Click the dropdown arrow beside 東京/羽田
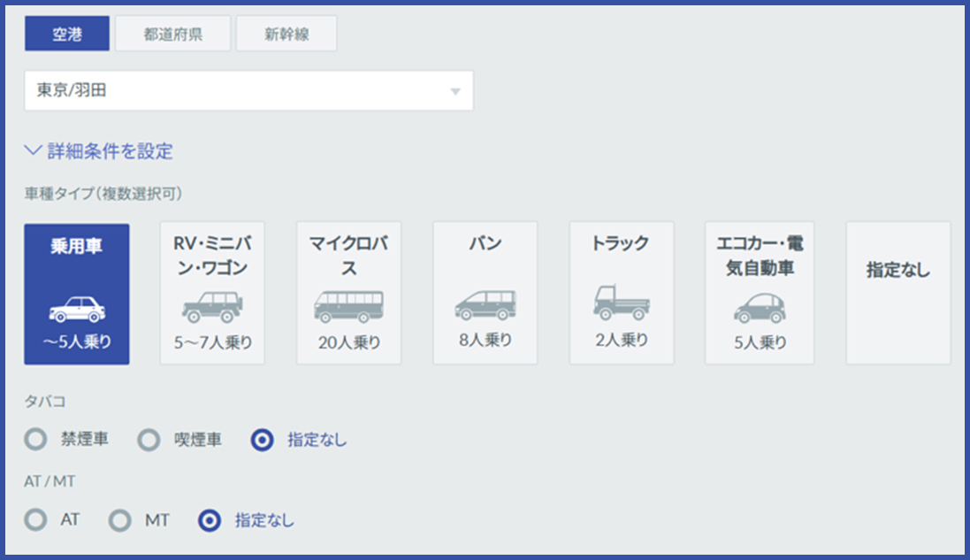This screenshot has height=560, width=970. pos(455,89)
